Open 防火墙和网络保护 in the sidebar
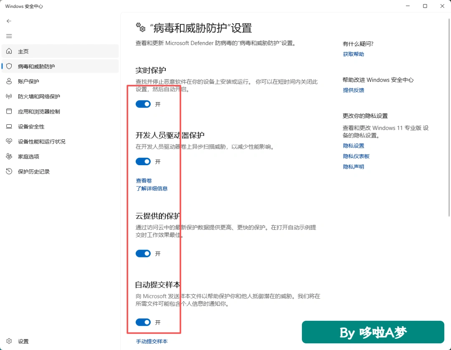Screen dimensions: 451x350 [60, 96]
